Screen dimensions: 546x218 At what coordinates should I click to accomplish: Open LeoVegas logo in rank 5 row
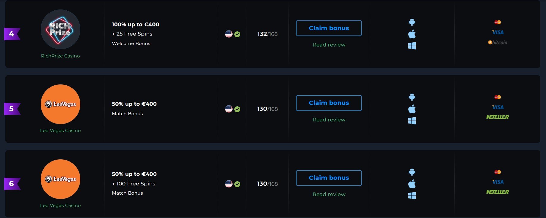point(60,104)
